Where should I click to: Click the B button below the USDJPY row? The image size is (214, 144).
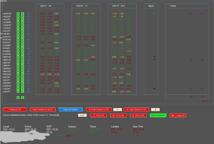[x=18, y=97]
